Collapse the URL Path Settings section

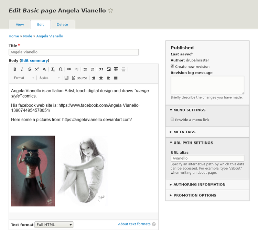pyautogui.click(x=193, y=143)
